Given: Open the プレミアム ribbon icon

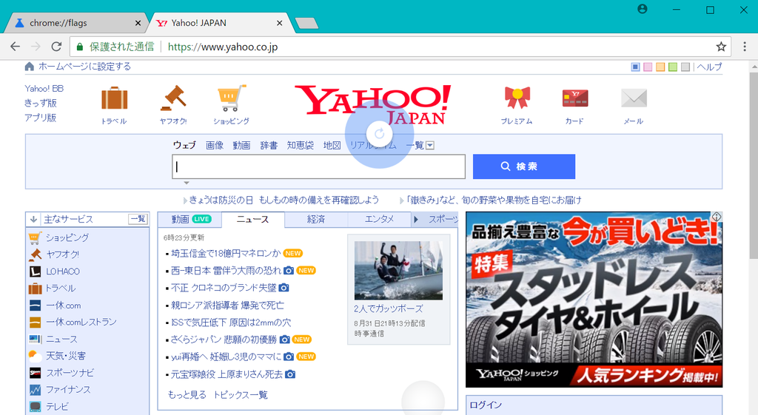Looking at the screenshot, I should tap(517, 98).
